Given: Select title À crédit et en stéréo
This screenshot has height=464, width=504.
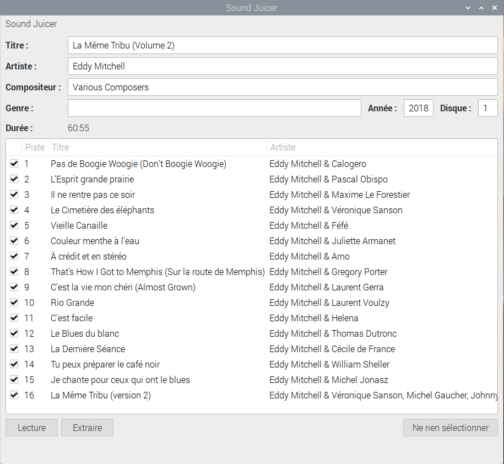Looking at the screenshot, I should coord(88,256).
